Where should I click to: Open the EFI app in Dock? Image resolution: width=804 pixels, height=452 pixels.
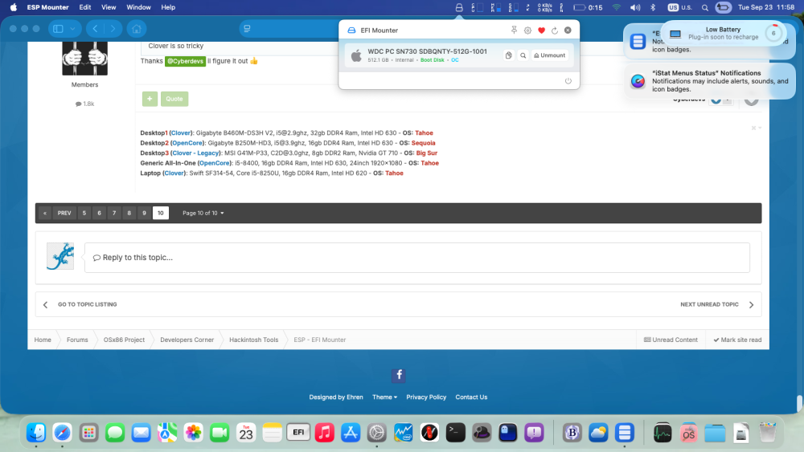[x=298, y=433]
